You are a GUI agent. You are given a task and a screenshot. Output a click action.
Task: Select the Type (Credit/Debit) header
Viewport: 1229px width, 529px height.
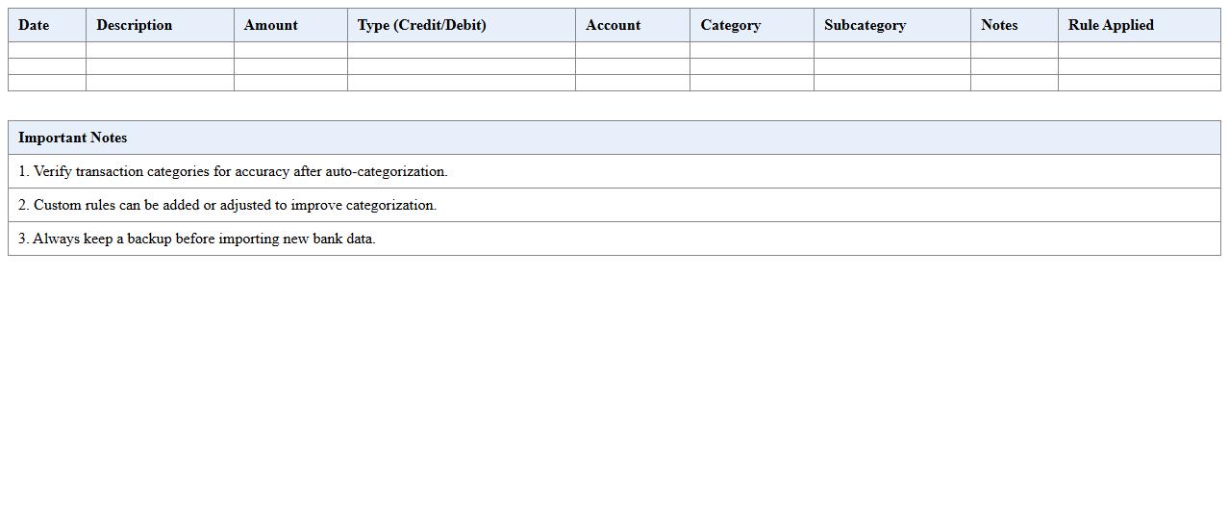(x=462, y=25)
